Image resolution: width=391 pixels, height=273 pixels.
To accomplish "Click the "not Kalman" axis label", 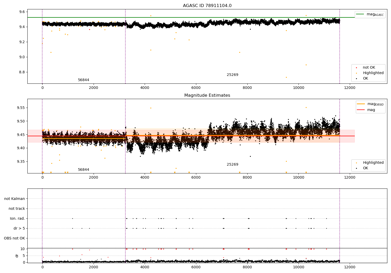I will (x=15, y=199).
